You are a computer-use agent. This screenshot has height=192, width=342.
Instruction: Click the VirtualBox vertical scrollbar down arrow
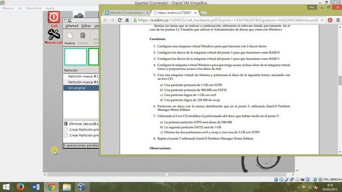coord(297,171)
